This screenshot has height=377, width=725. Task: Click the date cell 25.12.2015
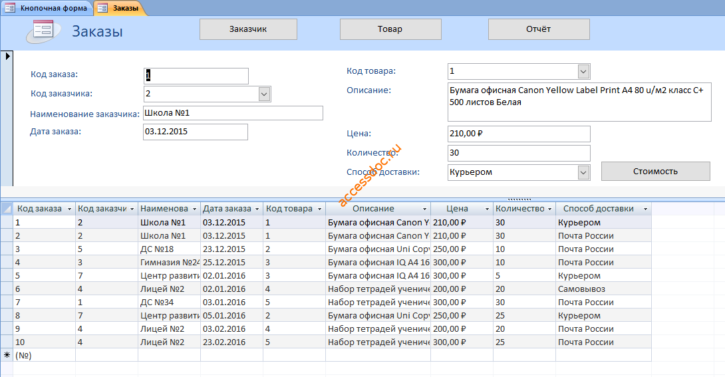[231, 263]
